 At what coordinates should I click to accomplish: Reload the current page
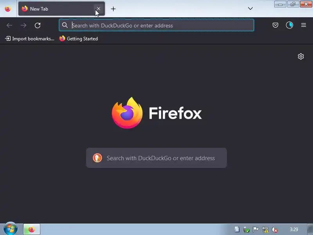(38, 25)
